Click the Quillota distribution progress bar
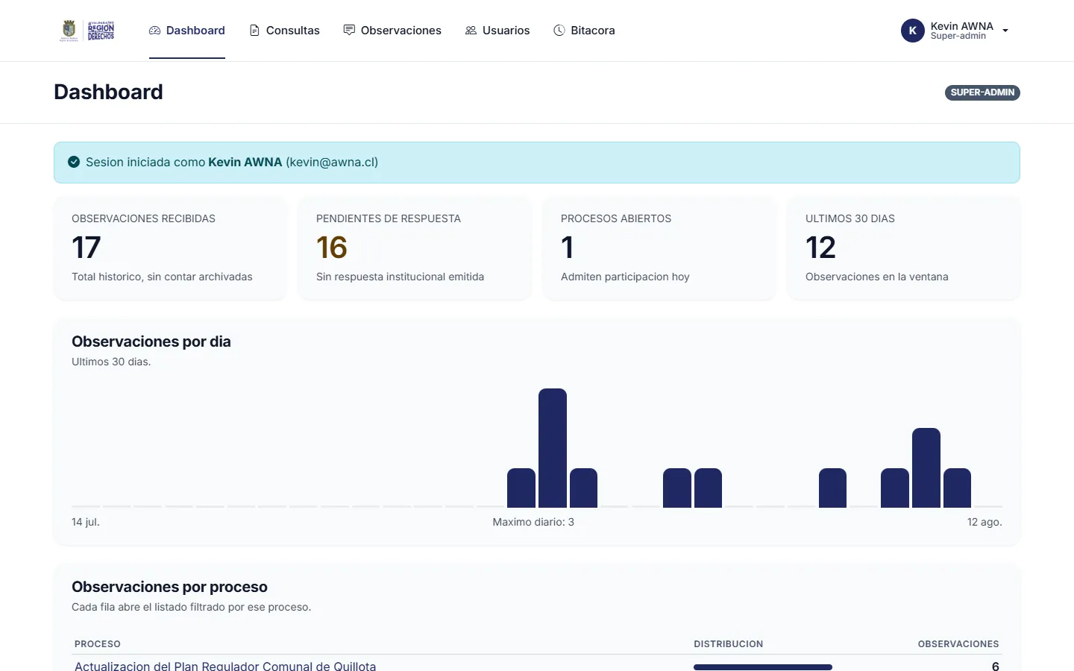Image resolution: width=1074 pixels, height=671 pixels. 763,667
